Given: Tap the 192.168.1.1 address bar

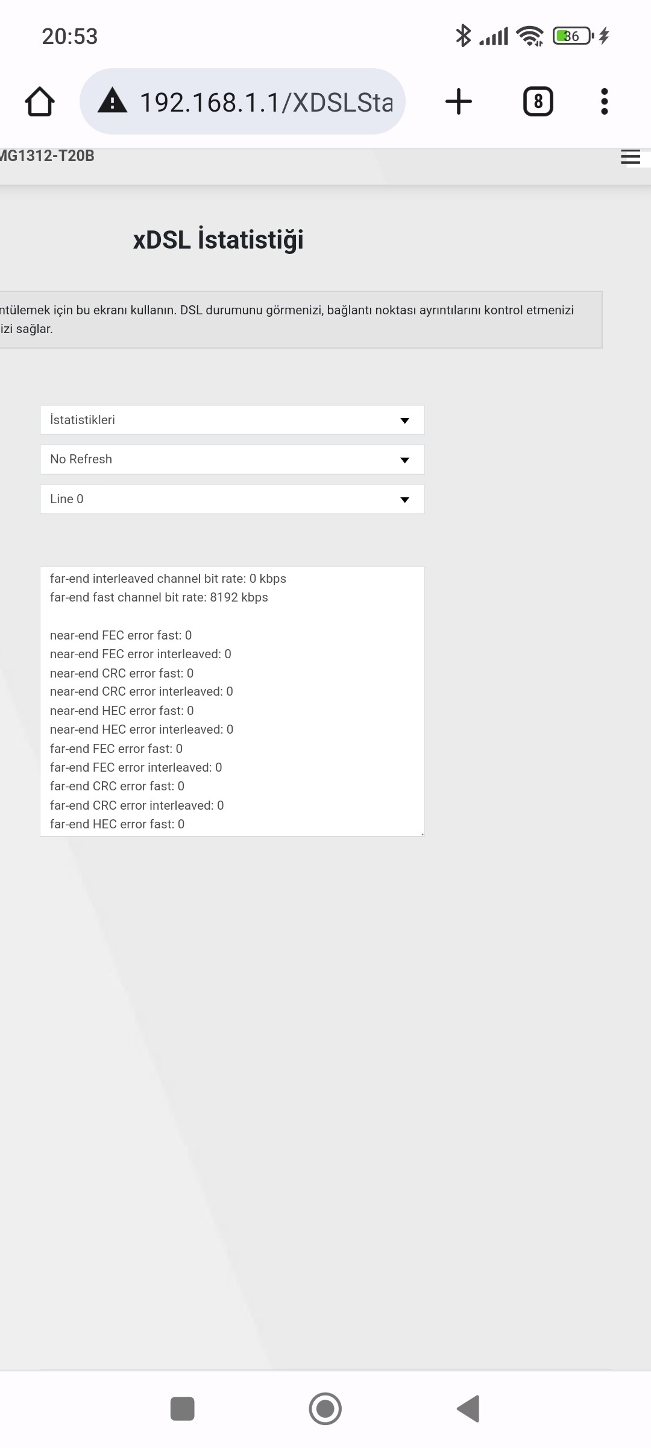Looking at the screenshot, I should coord(242,101).
